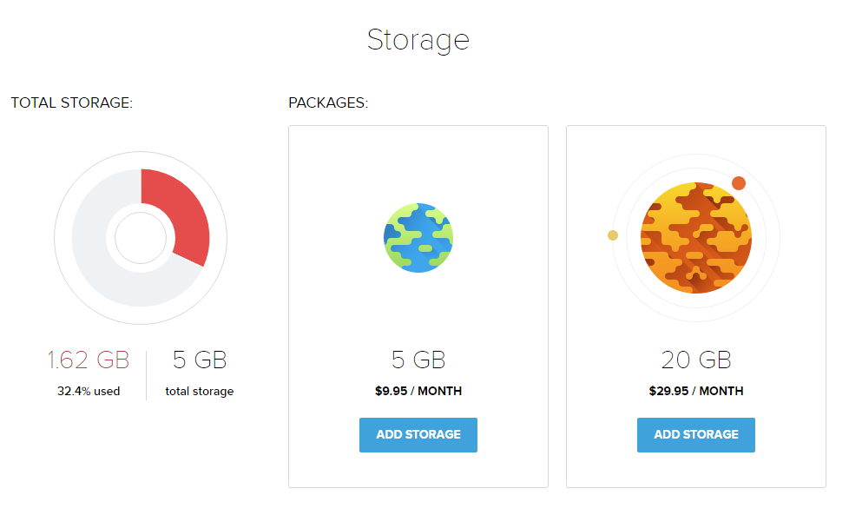Click the white center of the donut chart
849x515 pixels.
tap(141, 238)
